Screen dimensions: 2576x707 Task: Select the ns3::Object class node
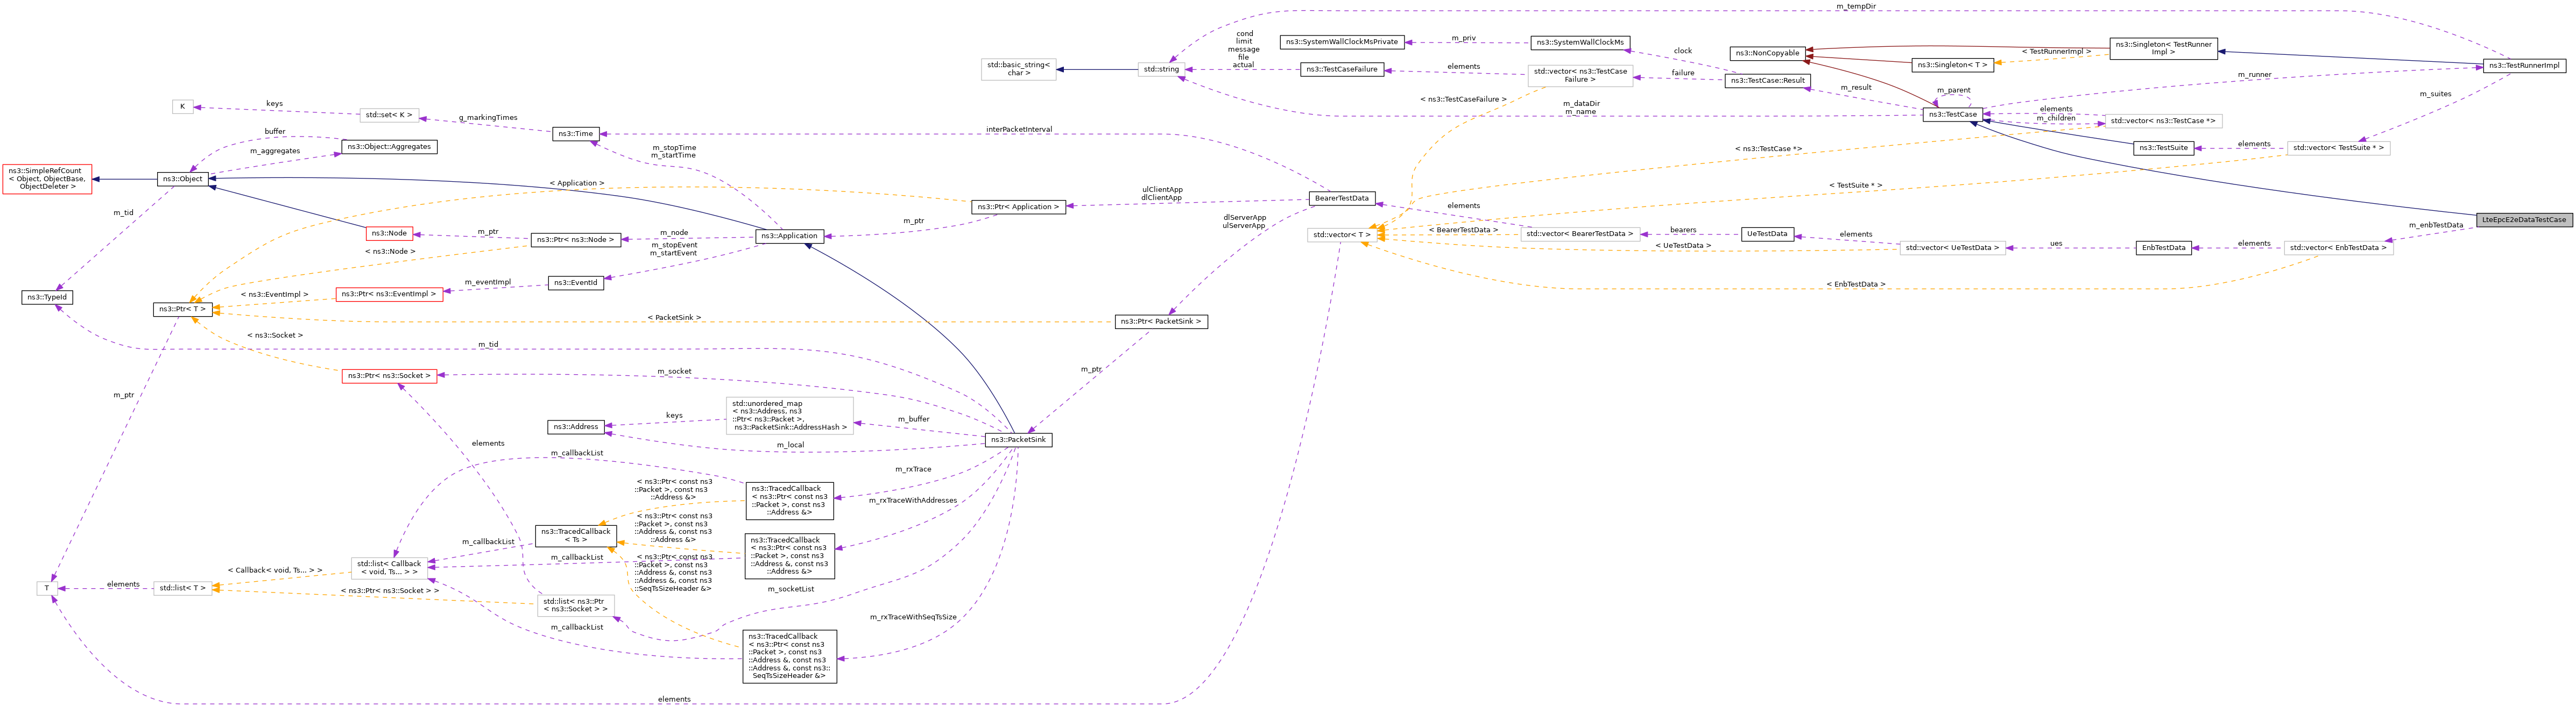(183, 178)
